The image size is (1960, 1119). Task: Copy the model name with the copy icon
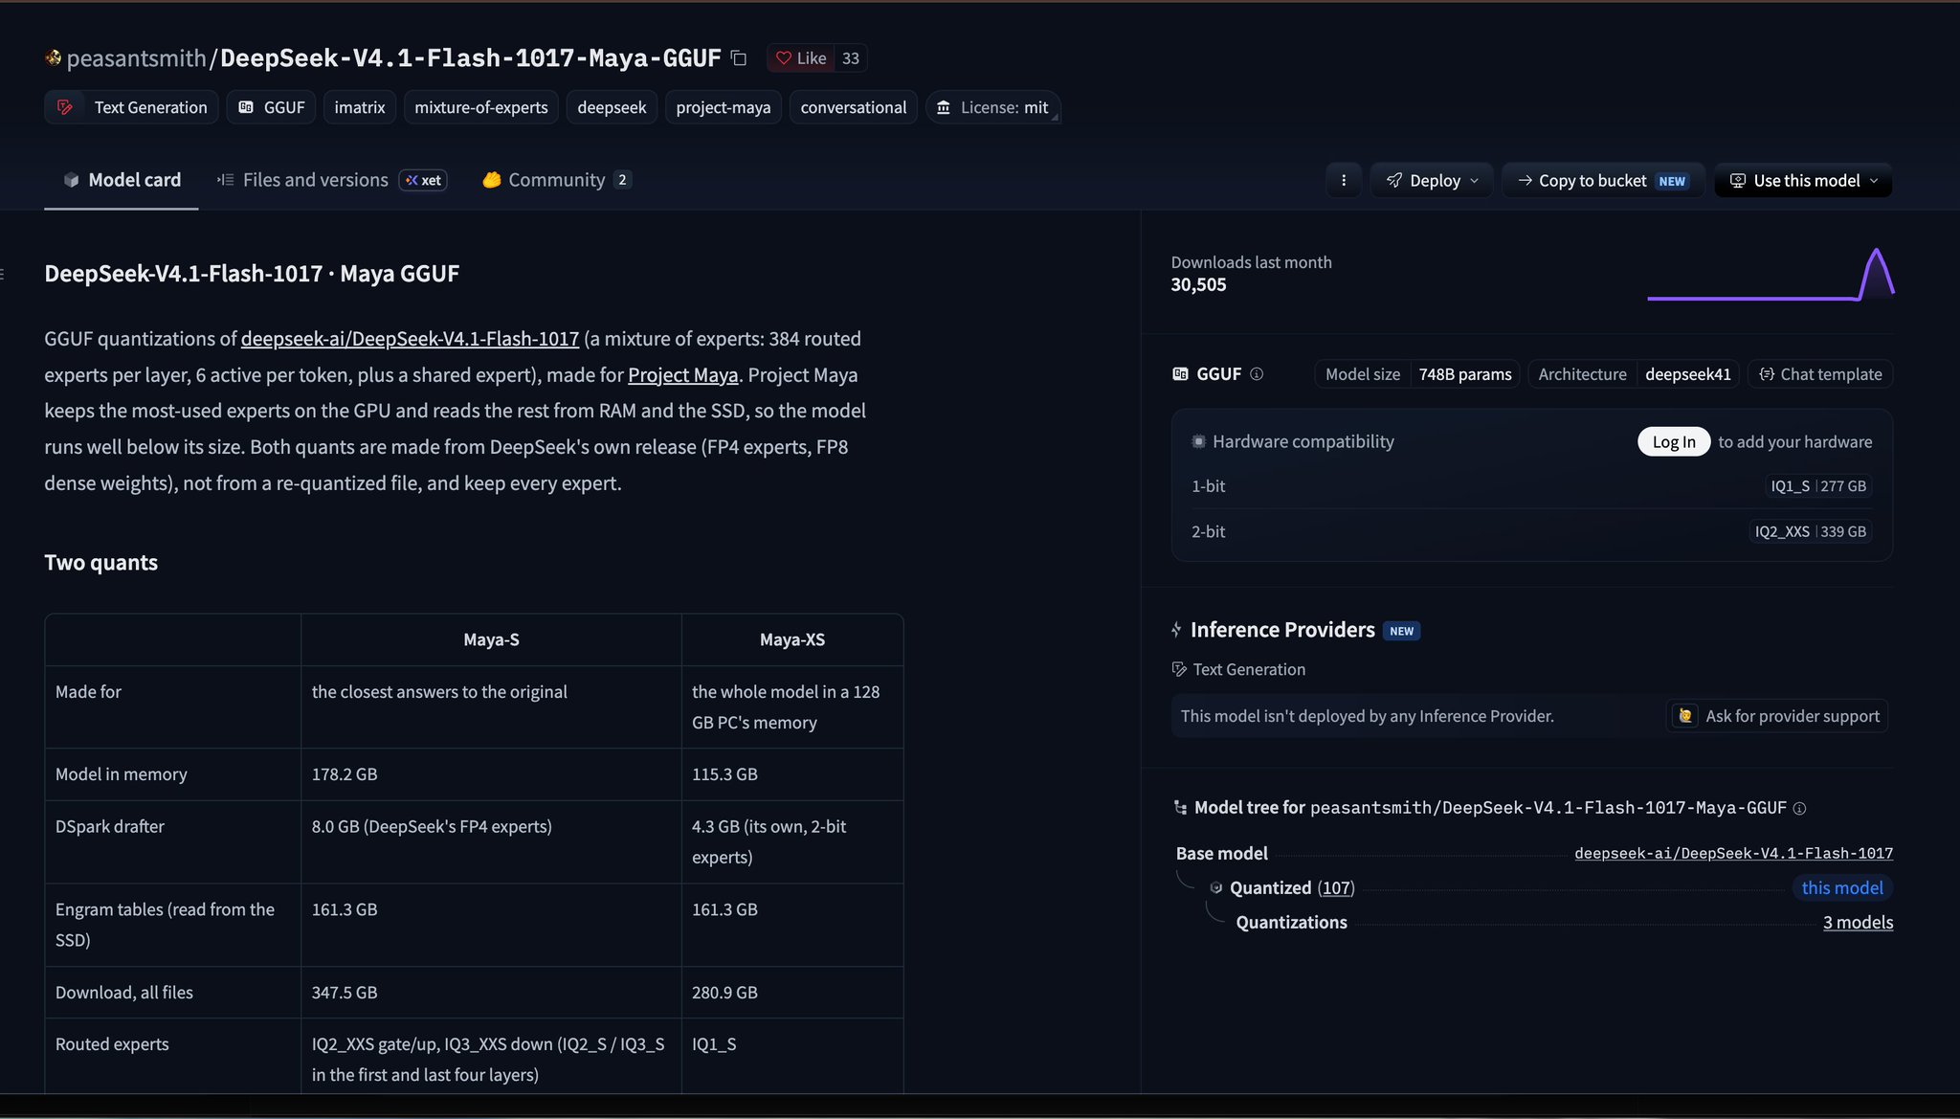click(738, 58)
